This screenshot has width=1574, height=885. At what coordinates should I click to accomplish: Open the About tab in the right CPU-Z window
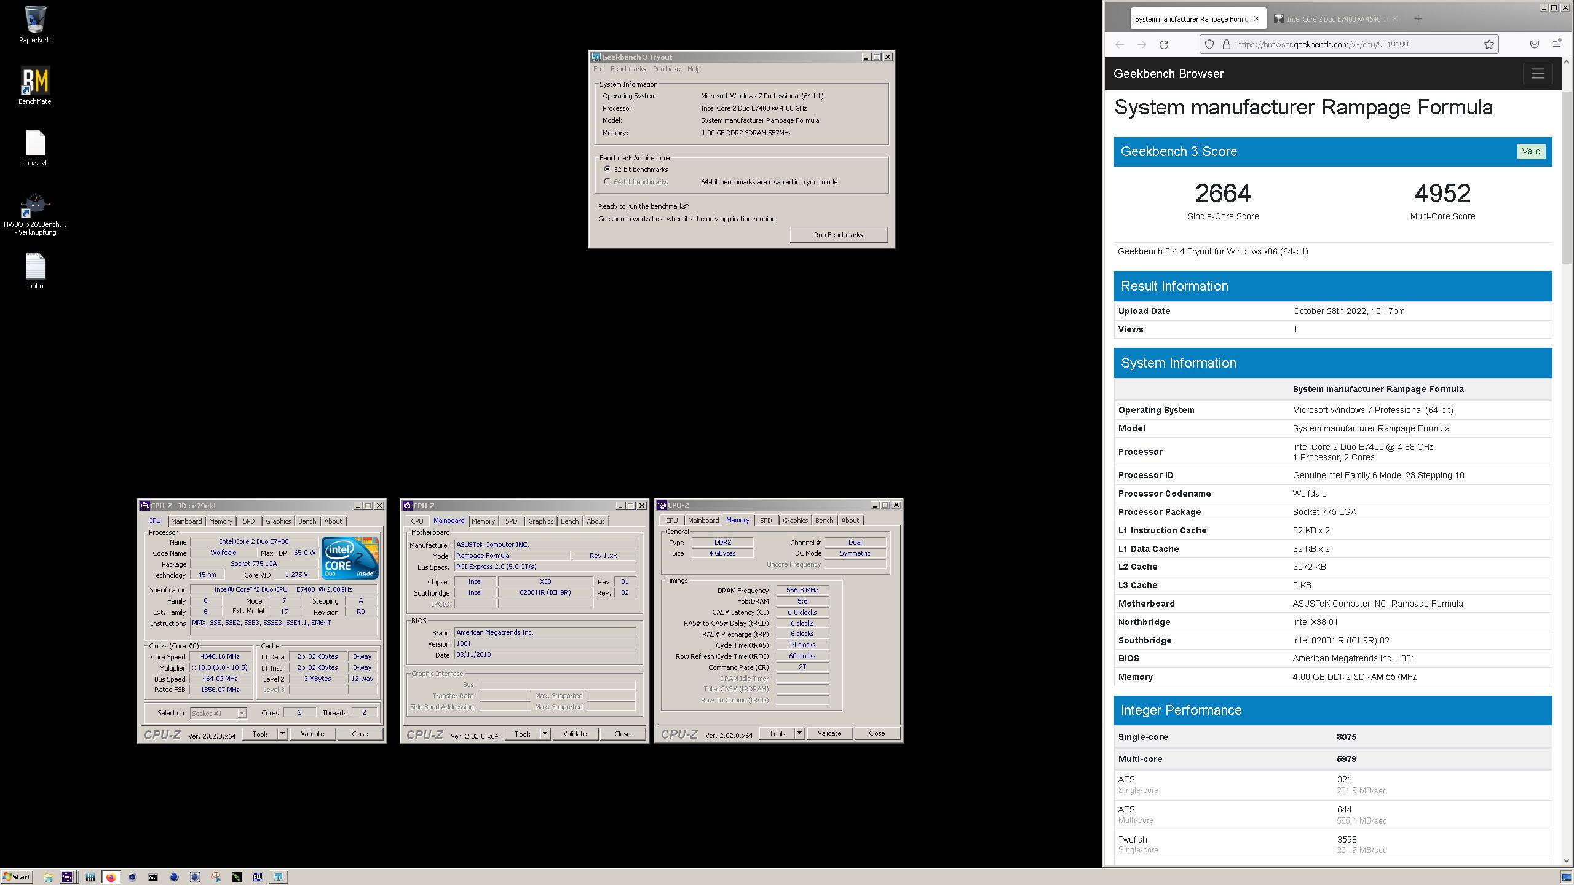tap(850, 521)
